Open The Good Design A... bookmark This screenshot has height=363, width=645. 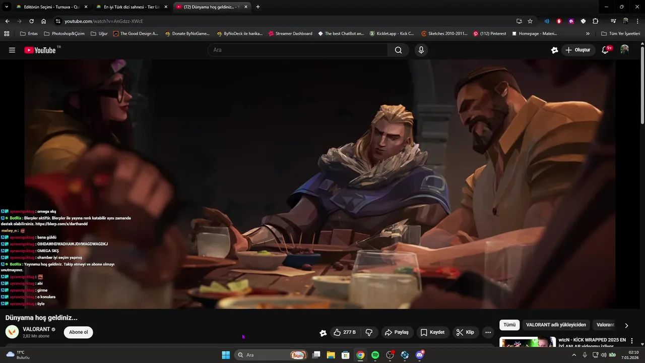pos(136,34)
